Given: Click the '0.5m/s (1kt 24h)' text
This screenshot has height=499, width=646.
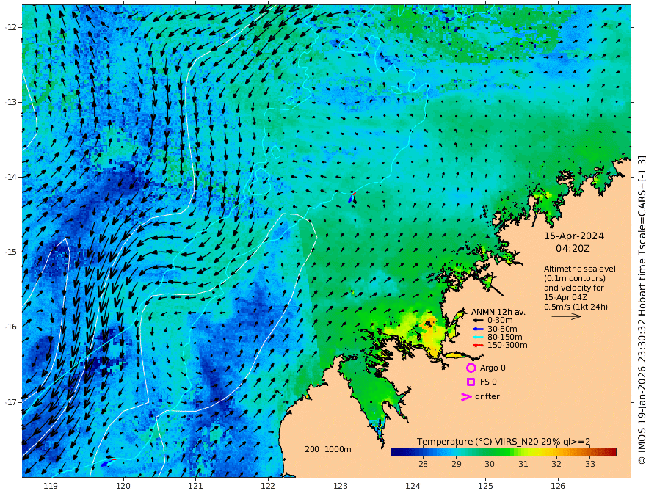Looking at the screenshot, I should 576,307.
